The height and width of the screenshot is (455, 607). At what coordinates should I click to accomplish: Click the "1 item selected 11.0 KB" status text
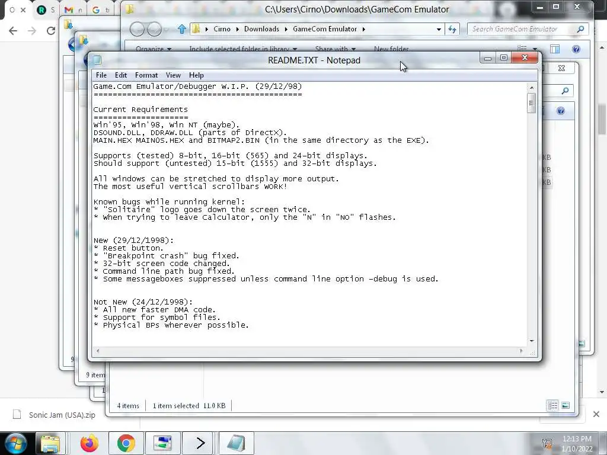coord(189,405)
